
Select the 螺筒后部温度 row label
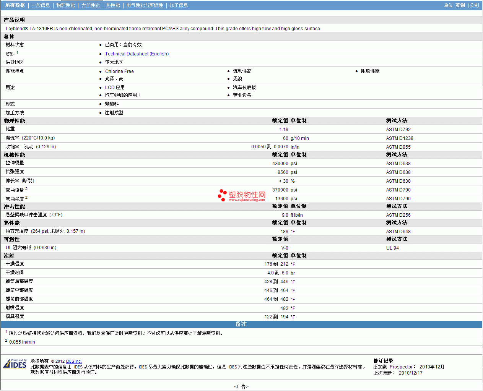[20, 281]
